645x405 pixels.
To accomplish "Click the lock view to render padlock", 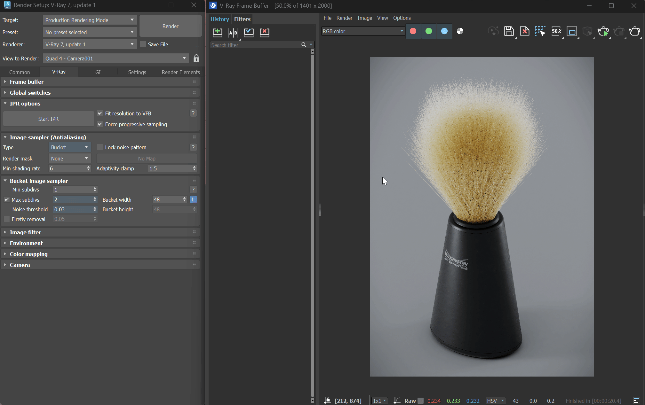I will pyautogui.click(x=196, y=58).
